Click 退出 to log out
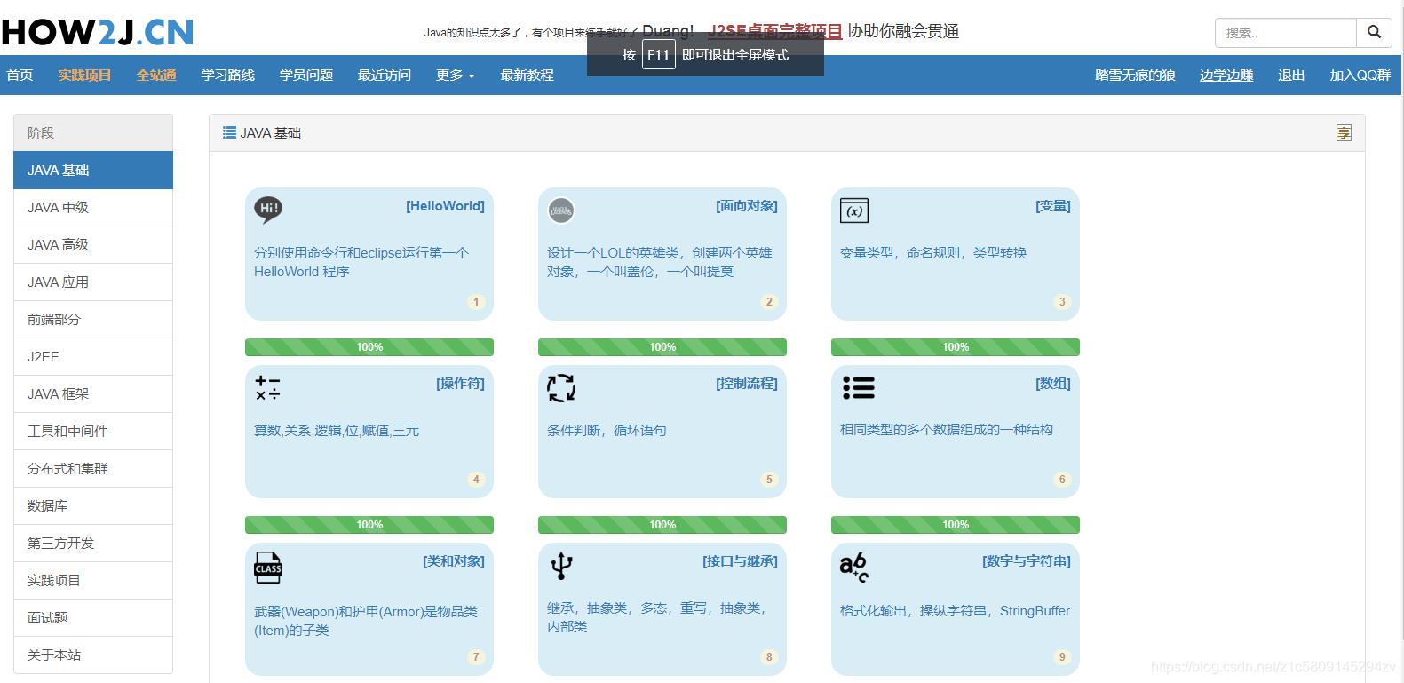Viewport: 1404px width, 683px height. [x=1291, y=75]
